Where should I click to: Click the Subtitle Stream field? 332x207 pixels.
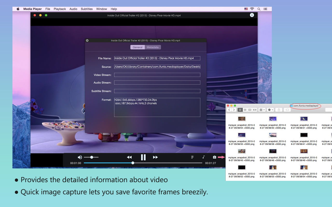[157, 91]
